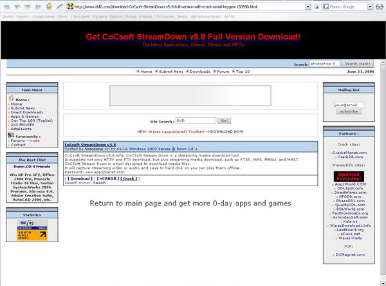The image size is (386, 286).
Task: Open Forums link under Community
Action: click(18, 140)
